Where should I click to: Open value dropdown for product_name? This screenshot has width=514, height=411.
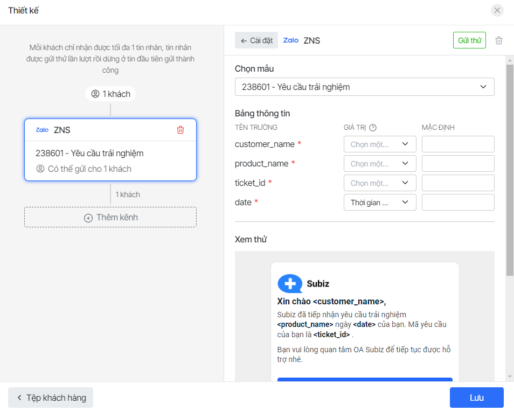pos(380,164)
